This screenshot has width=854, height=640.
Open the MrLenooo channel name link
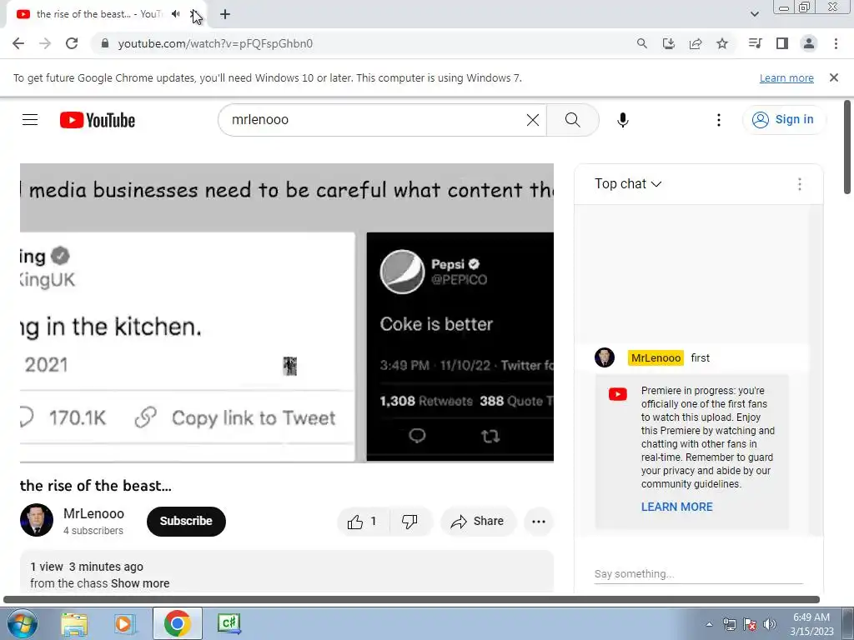[x=93, y=513]
